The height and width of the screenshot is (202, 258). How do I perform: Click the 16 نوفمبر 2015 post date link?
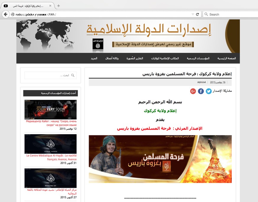[x=218, y=82]
